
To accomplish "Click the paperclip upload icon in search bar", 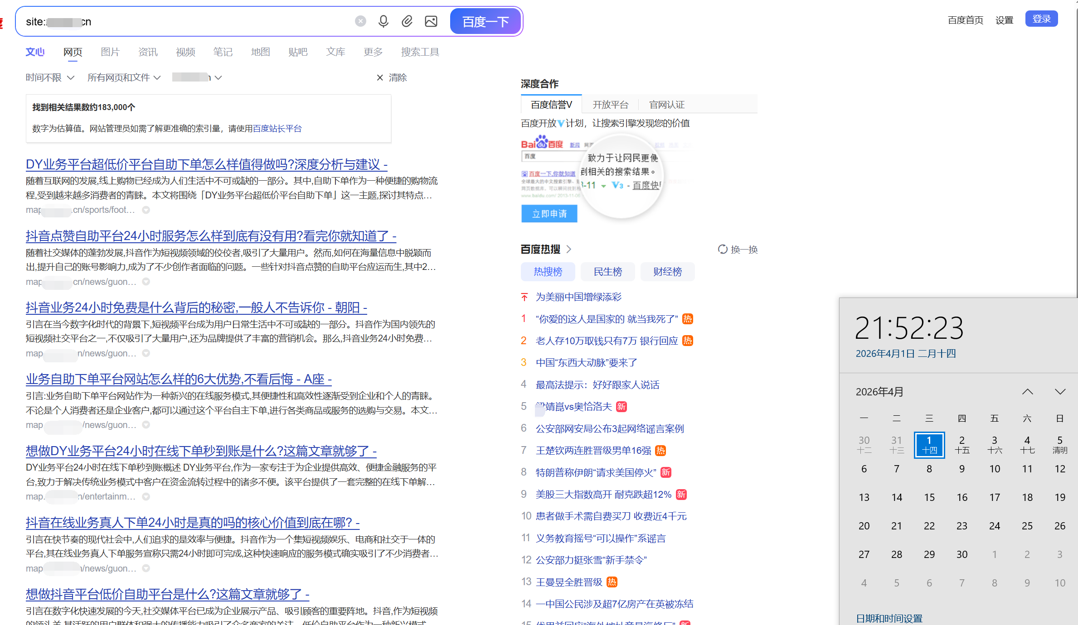I will click(407, 21).
